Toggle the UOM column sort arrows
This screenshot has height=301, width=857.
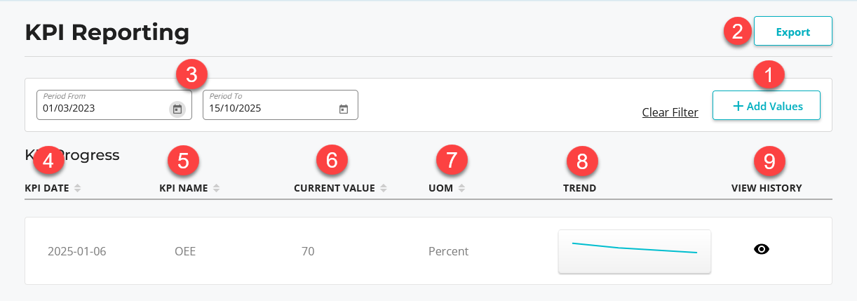462,188
